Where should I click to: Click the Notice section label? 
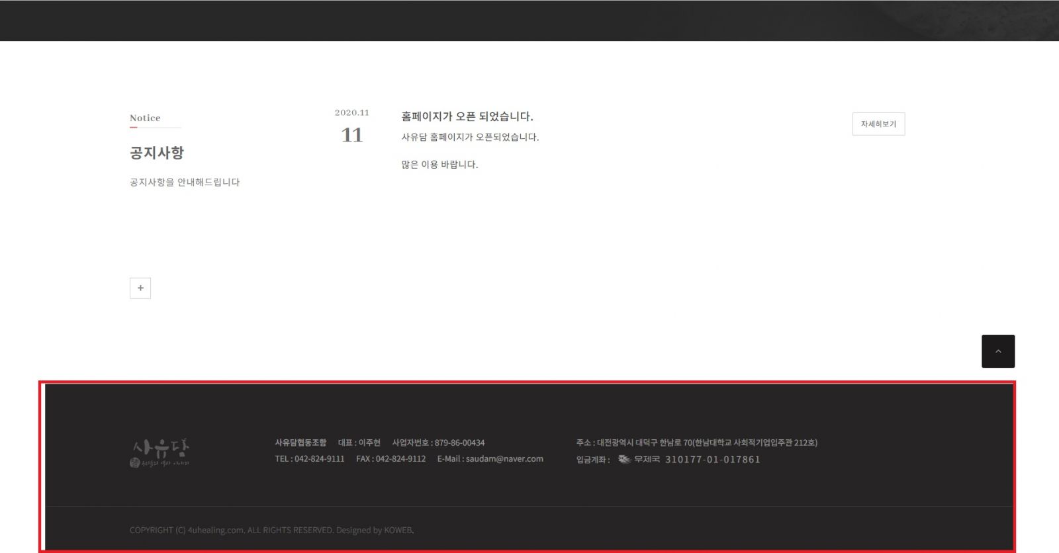[x=145, y=118]
